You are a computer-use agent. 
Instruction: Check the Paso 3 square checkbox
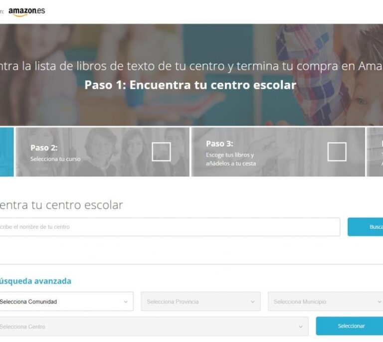337,152
